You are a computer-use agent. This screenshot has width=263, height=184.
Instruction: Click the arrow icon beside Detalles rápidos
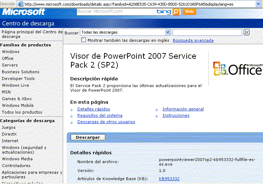[x=71, y=110]
